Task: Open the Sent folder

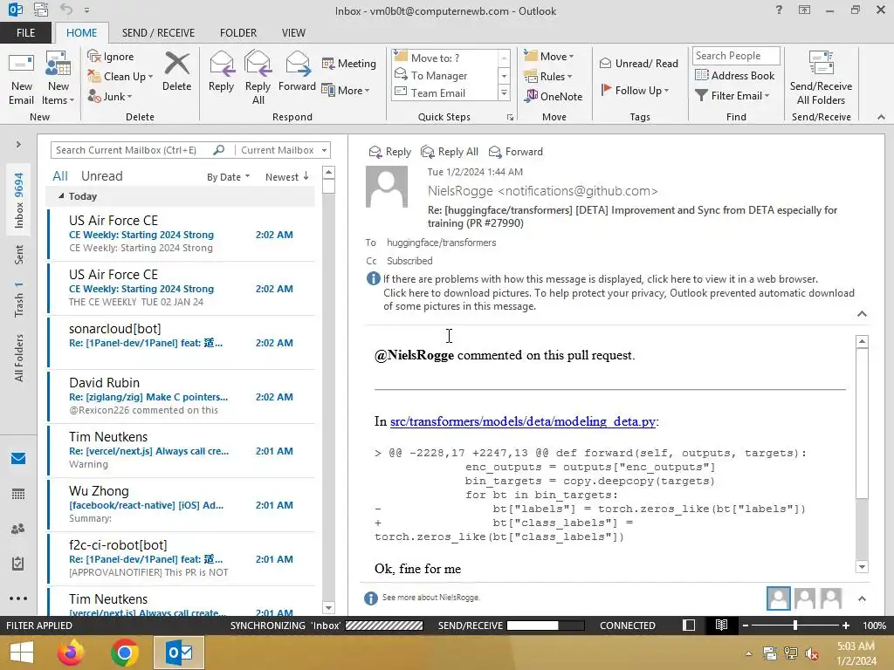Action: (x=19, y=255)
